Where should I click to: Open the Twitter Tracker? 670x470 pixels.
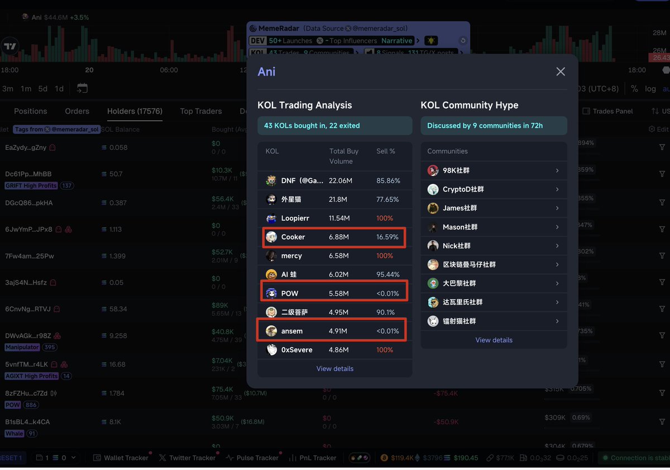187,458
